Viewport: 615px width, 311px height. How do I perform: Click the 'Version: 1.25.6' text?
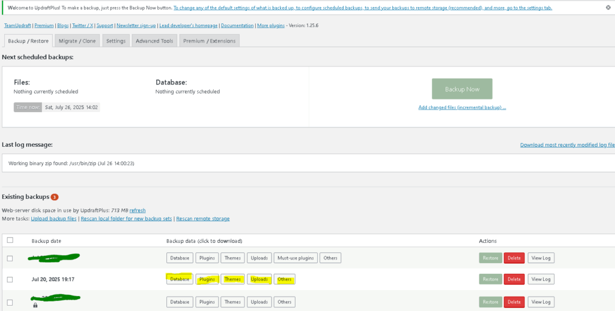(303, 25)
